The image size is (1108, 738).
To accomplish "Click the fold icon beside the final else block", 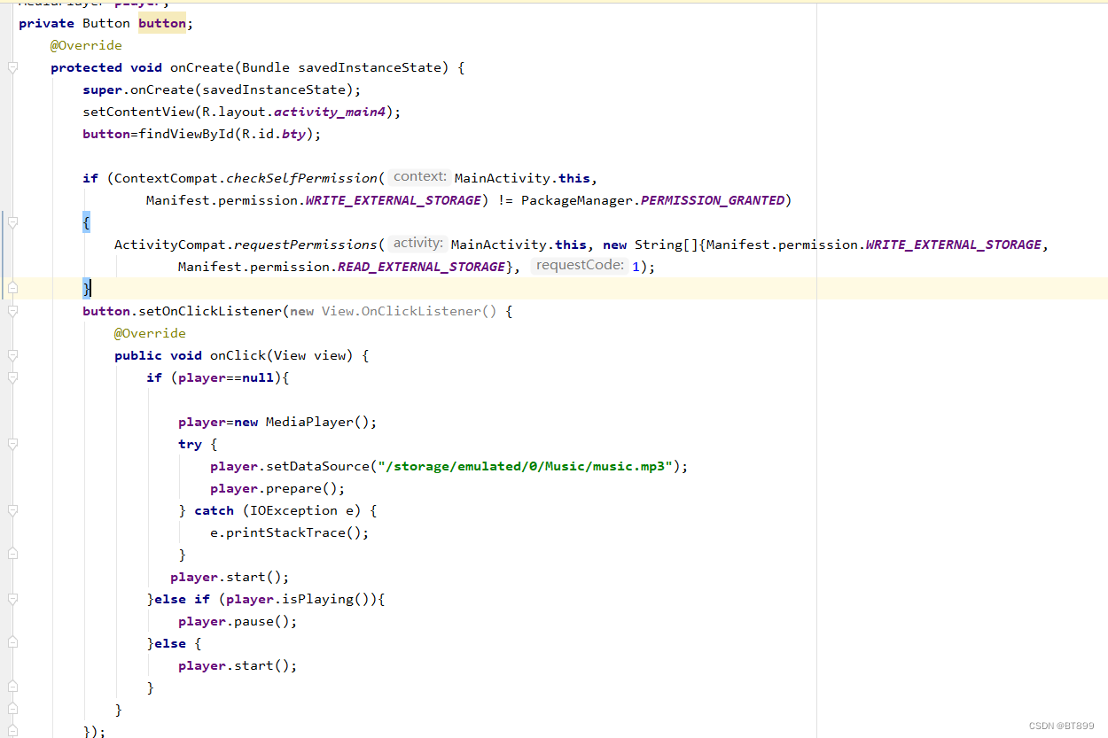I will tap(12, 642).
